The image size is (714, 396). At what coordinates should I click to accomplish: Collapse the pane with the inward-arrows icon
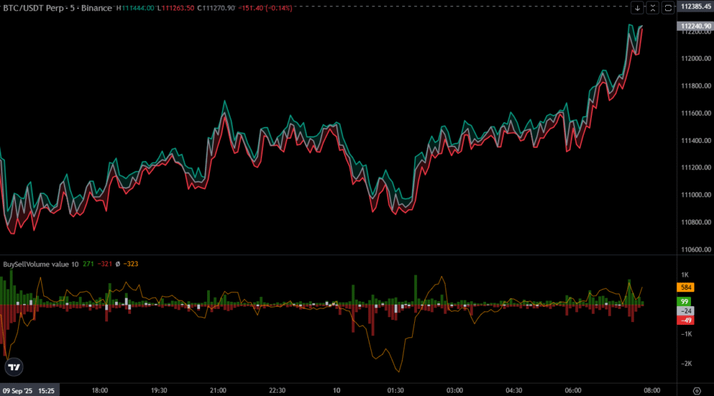tap(653, 8)
